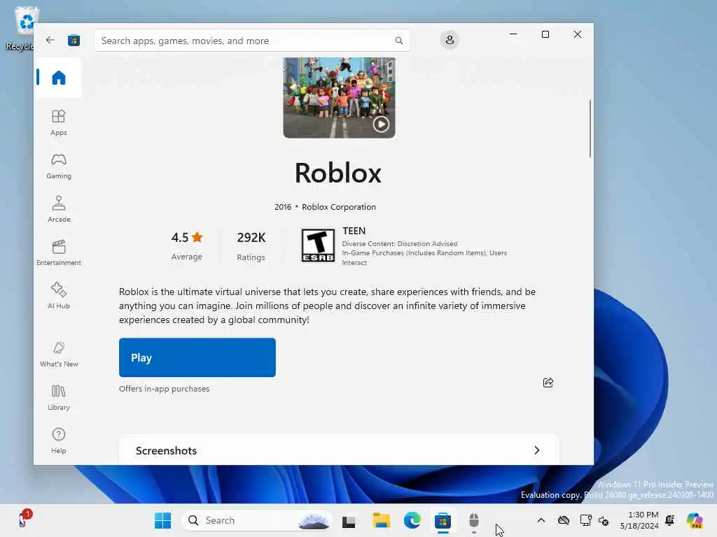
Task: Open the Entertainment section in sidebar
Action: pos(59,252)
